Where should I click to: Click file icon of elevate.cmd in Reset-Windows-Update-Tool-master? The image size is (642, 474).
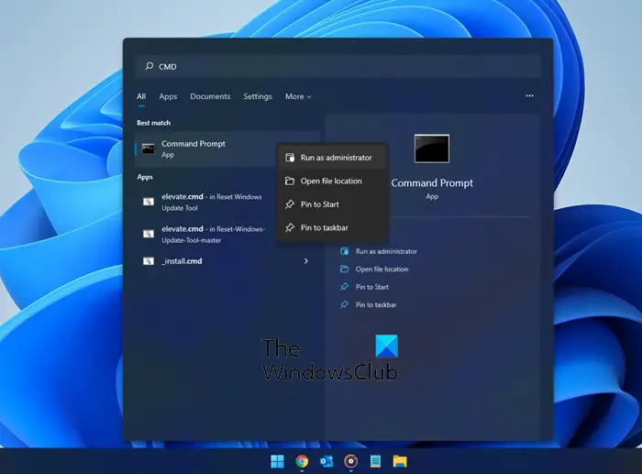(149, 234)
